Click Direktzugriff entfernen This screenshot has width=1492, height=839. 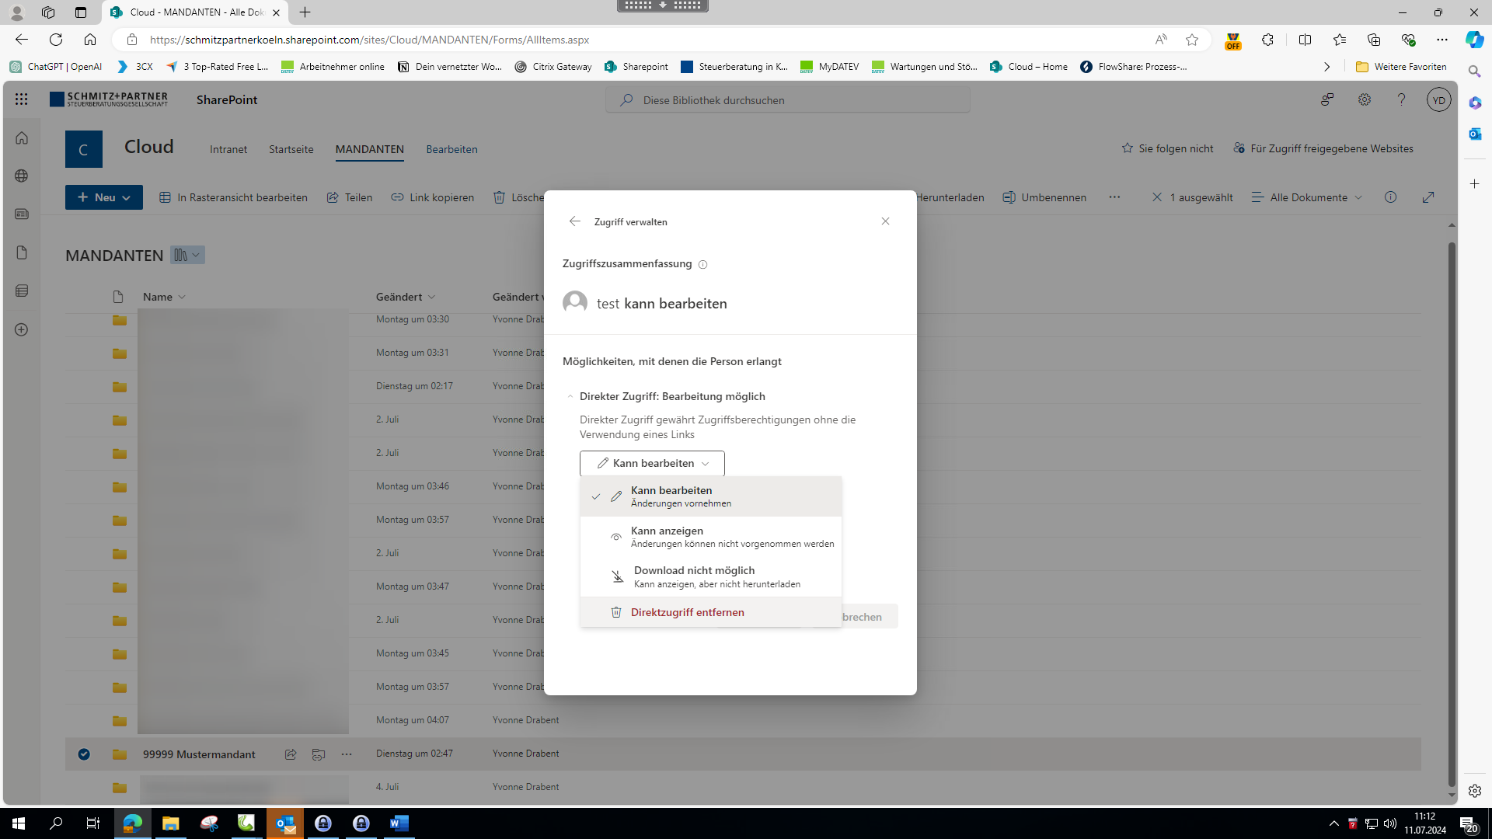(687, 612)
